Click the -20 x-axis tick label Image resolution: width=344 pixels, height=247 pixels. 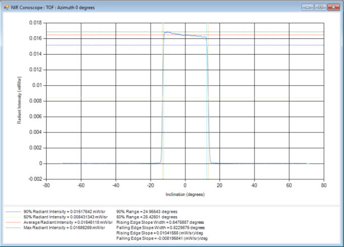click(151, 185)
